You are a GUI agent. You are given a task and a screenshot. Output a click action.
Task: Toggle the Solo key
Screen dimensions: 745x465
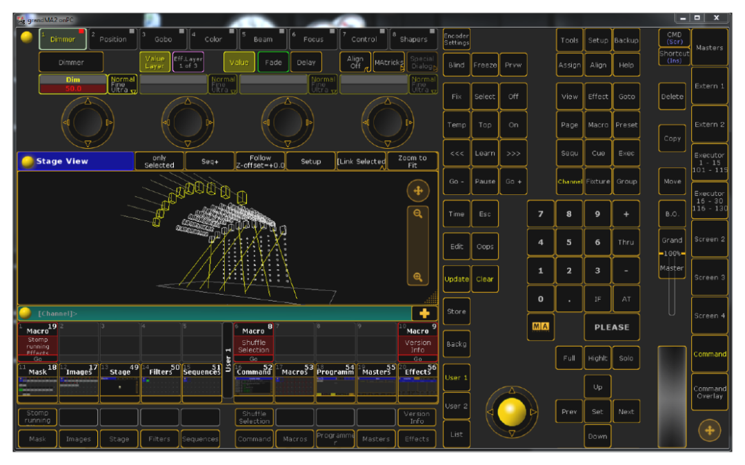tap(626, 358)
